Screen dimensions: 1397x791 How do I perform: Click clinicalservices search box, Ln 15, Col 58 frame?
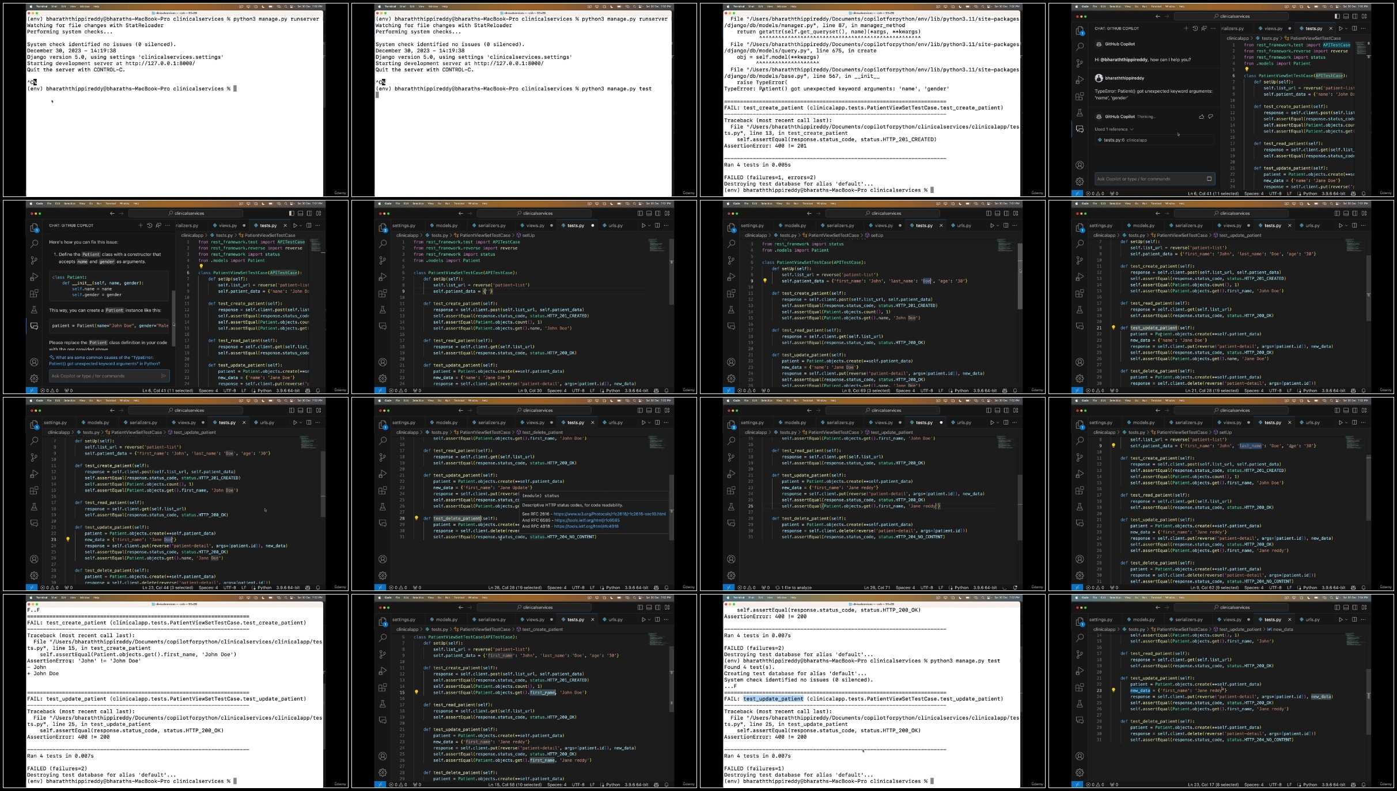coord(535,607)
